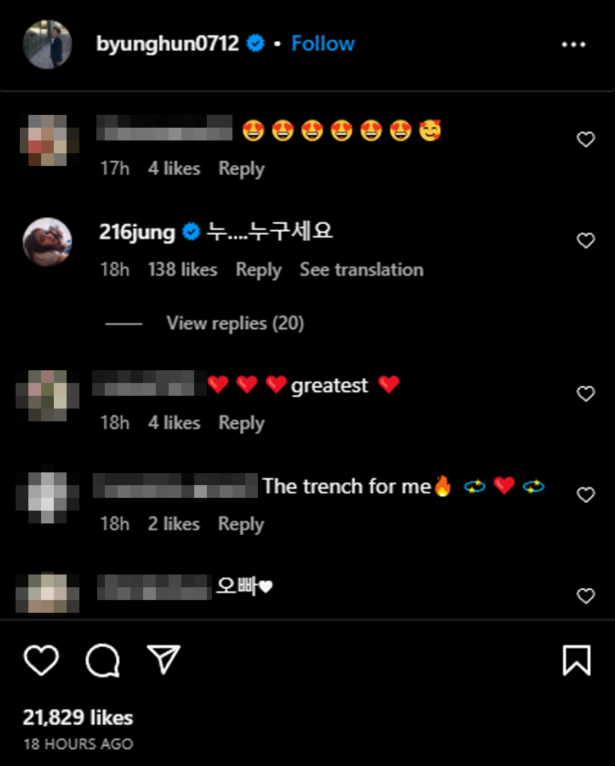
Task: Open 138 likes on 216jung comment
Action: (x=183, y=270)
